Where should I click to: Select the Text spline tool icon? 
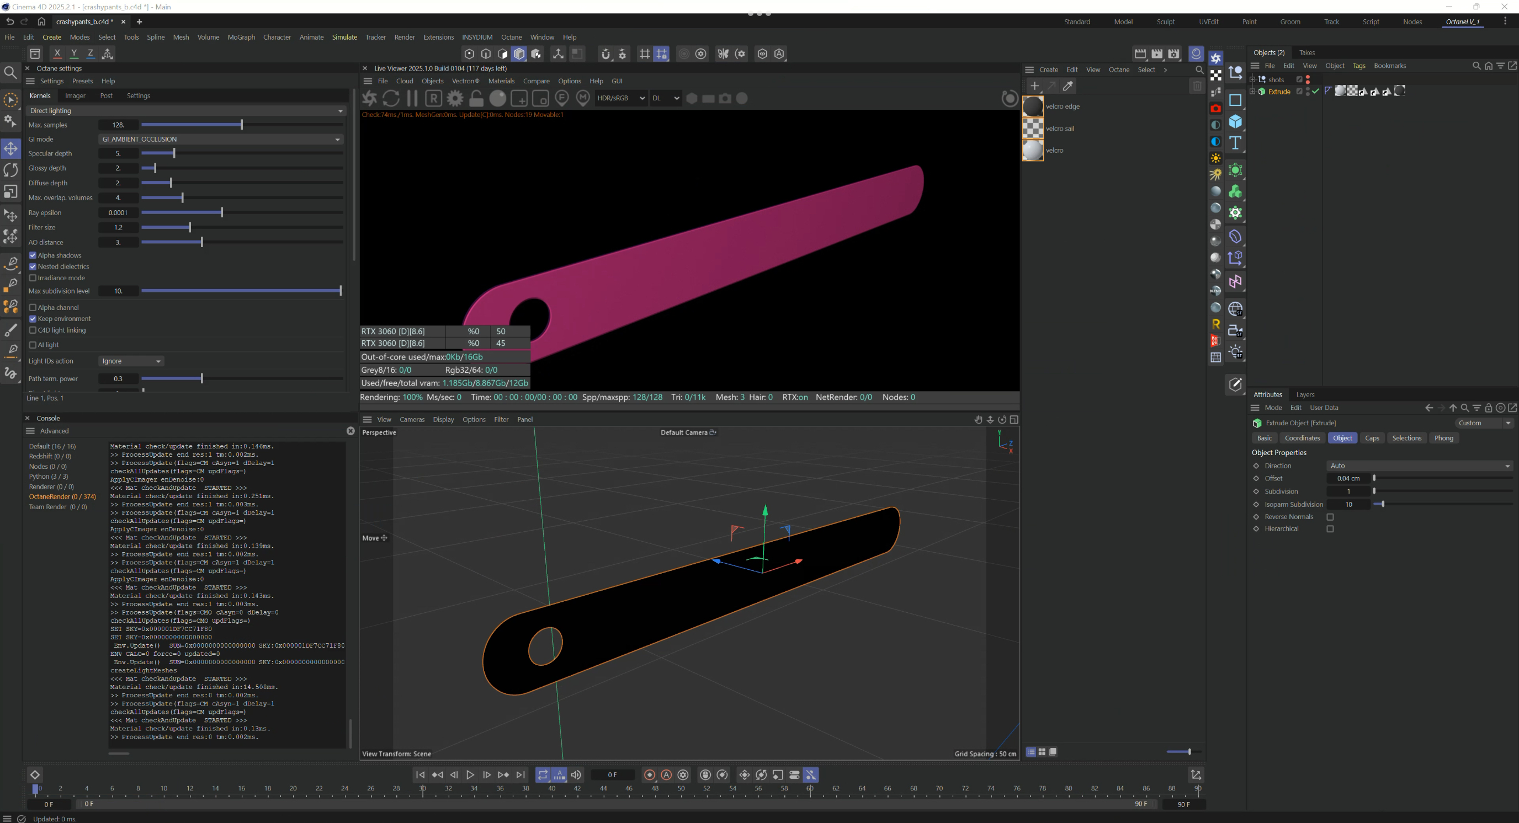[x=1235, y=143]
